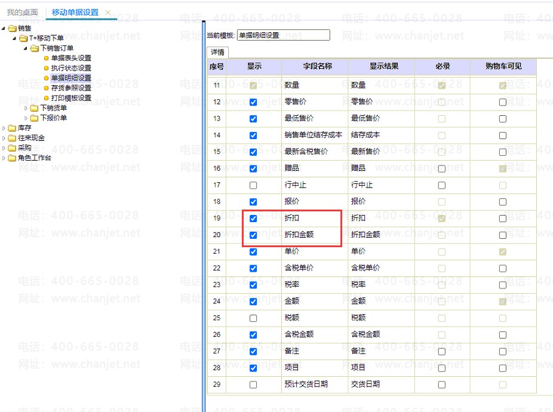Viewport: 553px width, 412px height.
Task: Collapse the T+移动下单 node arrow
Action: (14, 38)
